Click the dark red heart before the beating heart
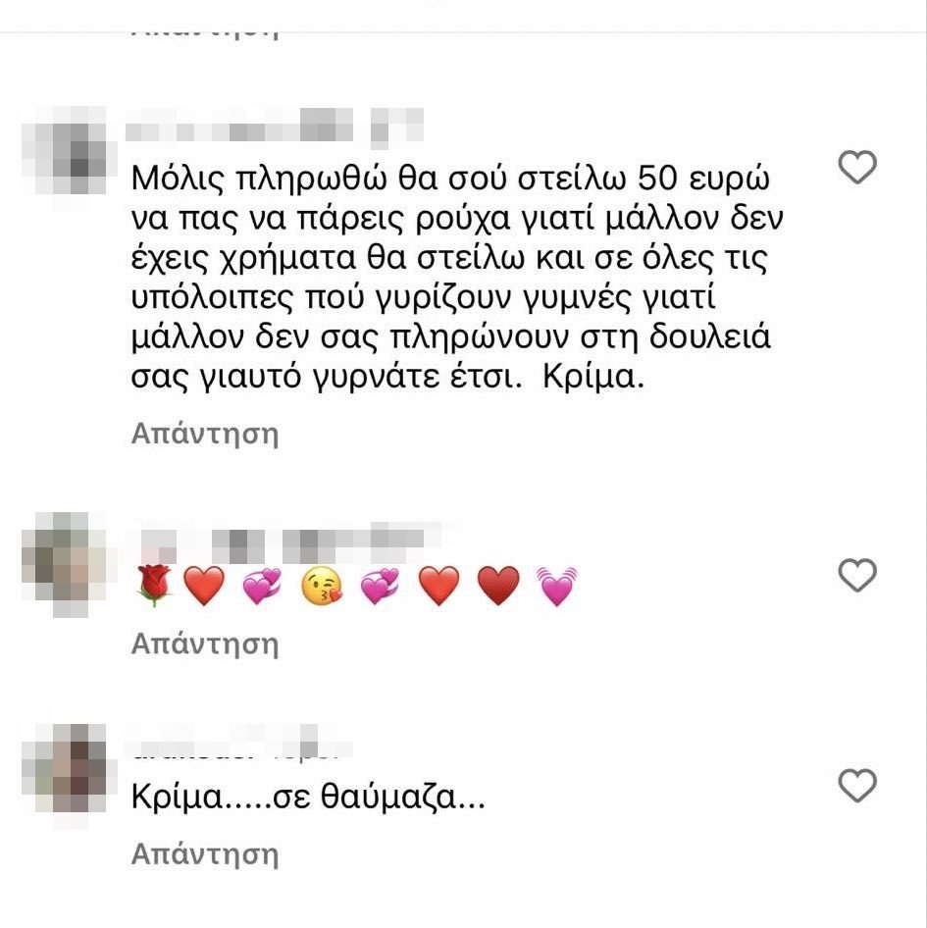 point(498,586)
